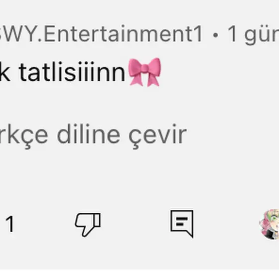Click the thumbs-down dislike icon
The height and width of the screenshot is (279, 279).
click(88, 225)
